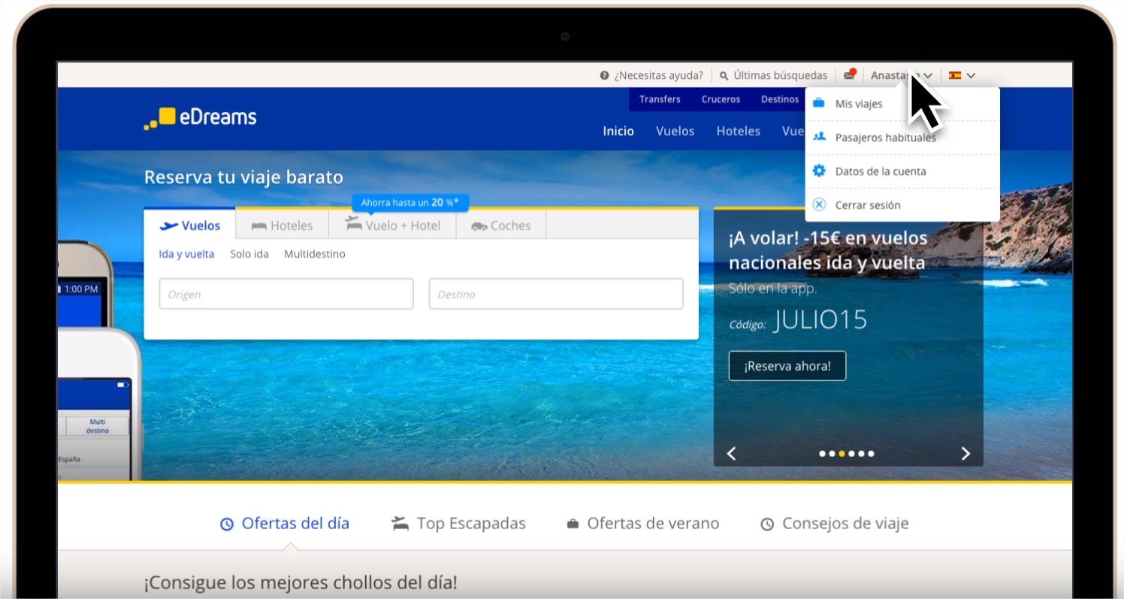Click the X circle icon beside Cerrar sesión
Screen dimensions: 1124x599
[x=820, y=204]
